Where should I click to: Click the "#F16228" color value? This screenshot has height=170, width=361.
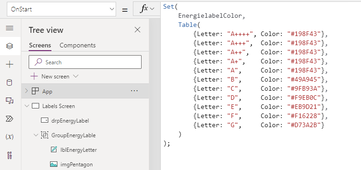pos(304,116)
